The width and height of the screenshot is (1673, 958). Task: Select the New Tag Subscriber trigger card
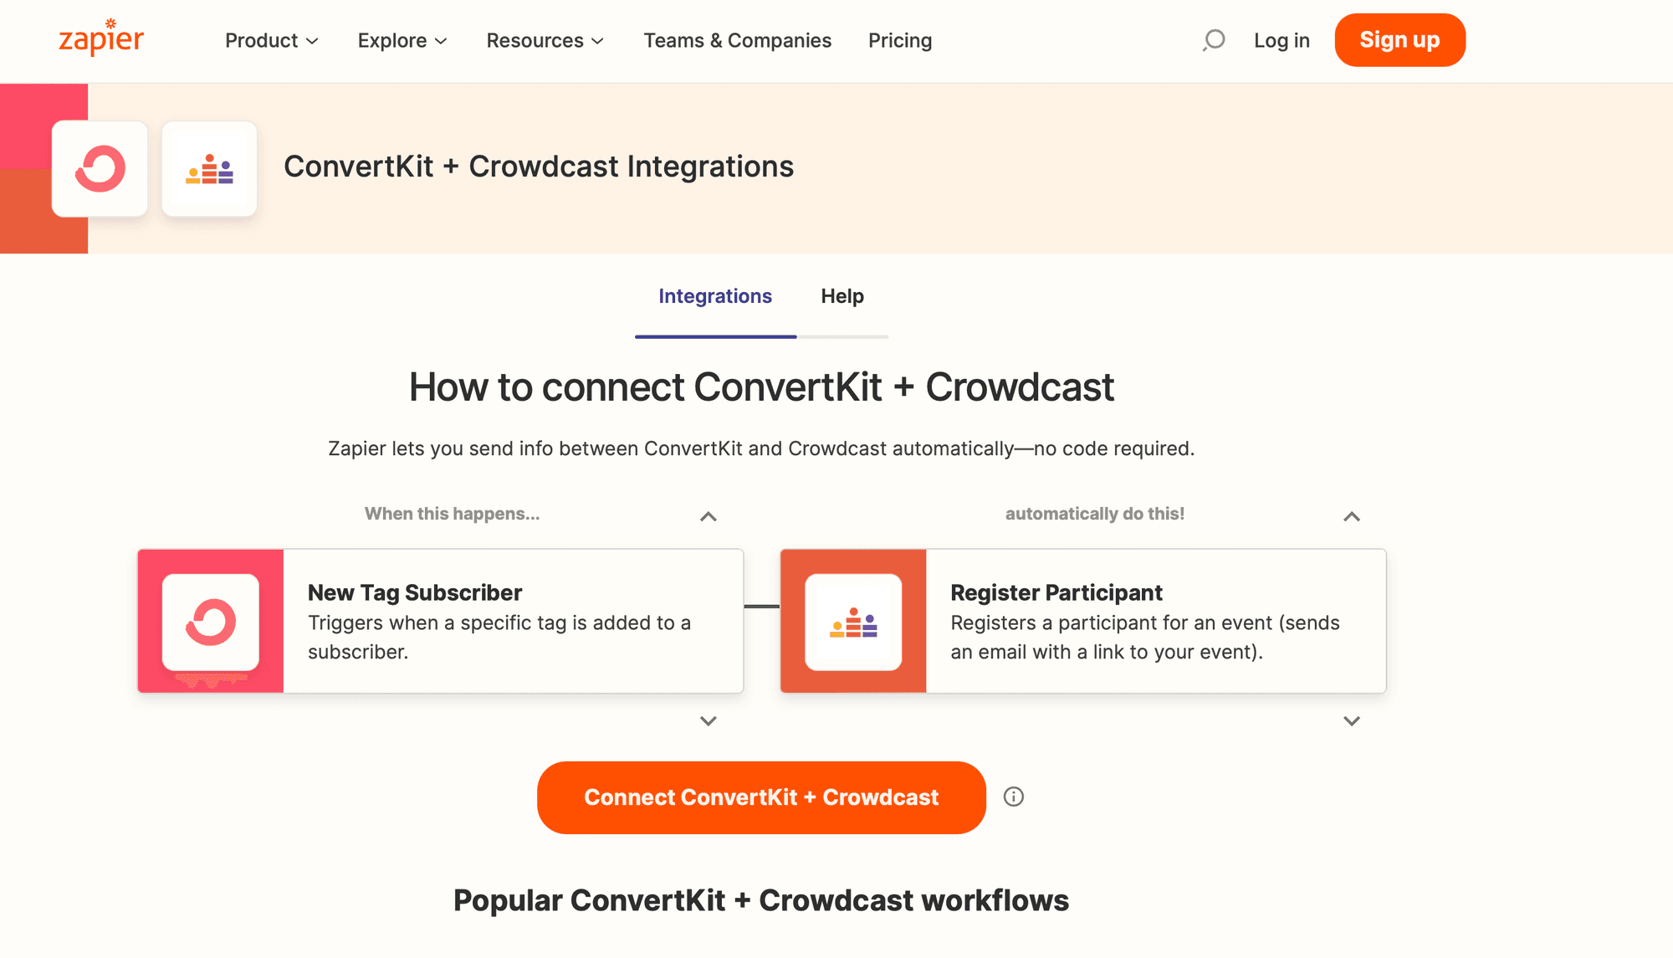pos(441,621)
